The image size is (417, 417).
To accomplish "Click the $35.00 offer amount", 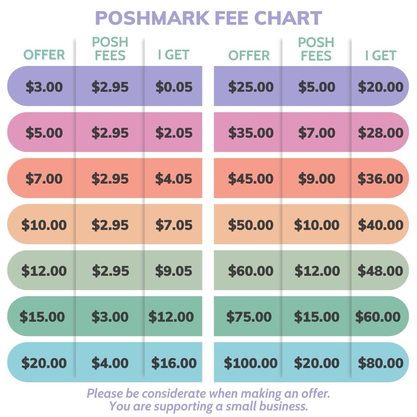I will coord(251,133).
